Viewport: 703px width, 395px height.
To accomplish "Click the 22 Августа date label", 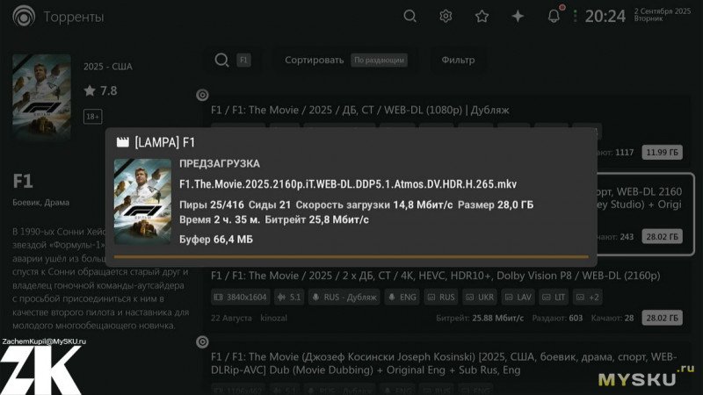I will pos(231,318).
